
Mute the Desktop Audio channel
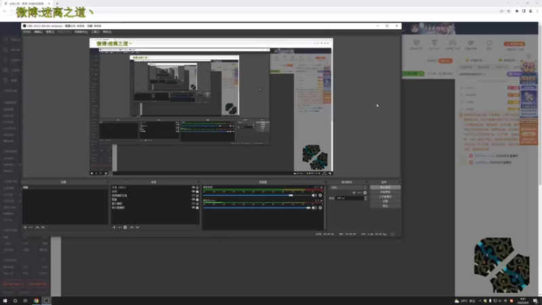coord(314,195)
